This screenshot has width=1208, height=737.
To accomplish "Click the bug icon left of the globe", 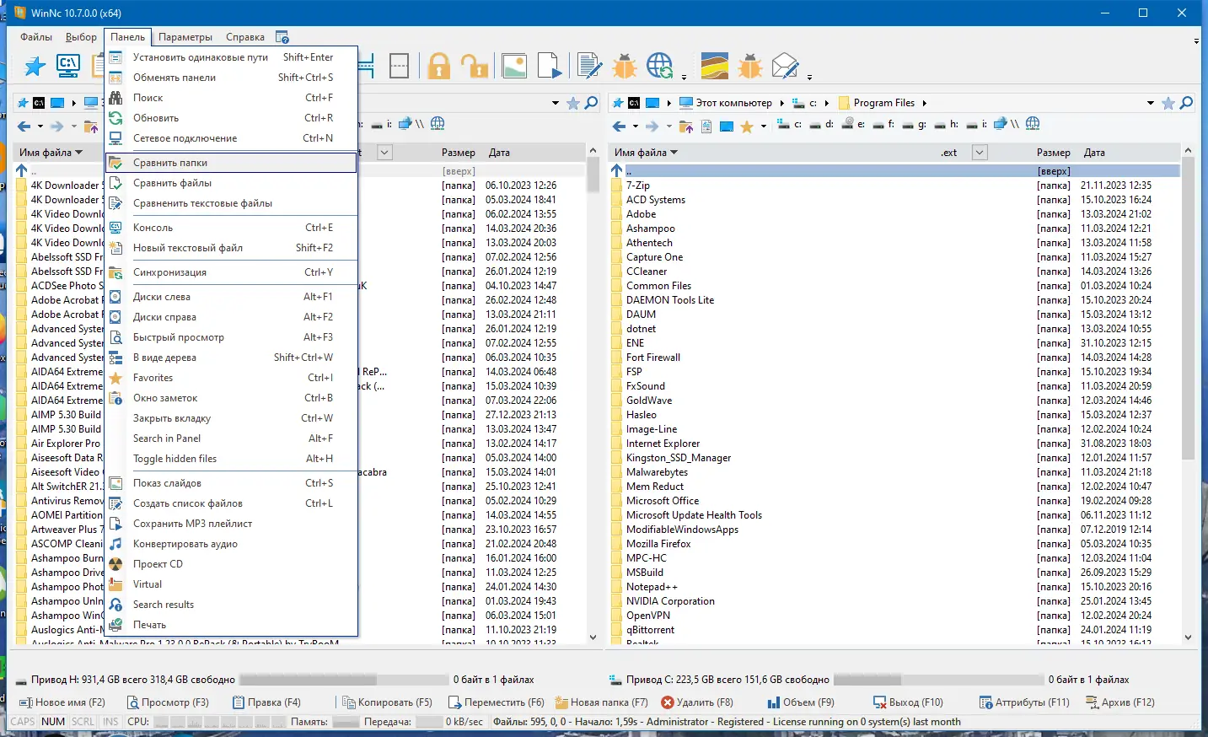I will tap(625, 66).
